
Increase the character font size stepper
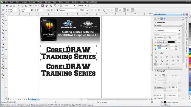coord(165,37)
